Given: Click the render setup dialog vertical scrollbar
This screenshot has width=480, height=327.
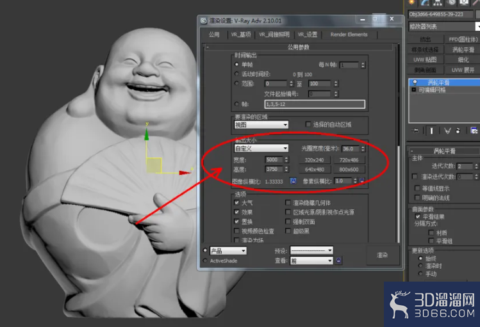Looking at the screenshot, I should [398, 143].
